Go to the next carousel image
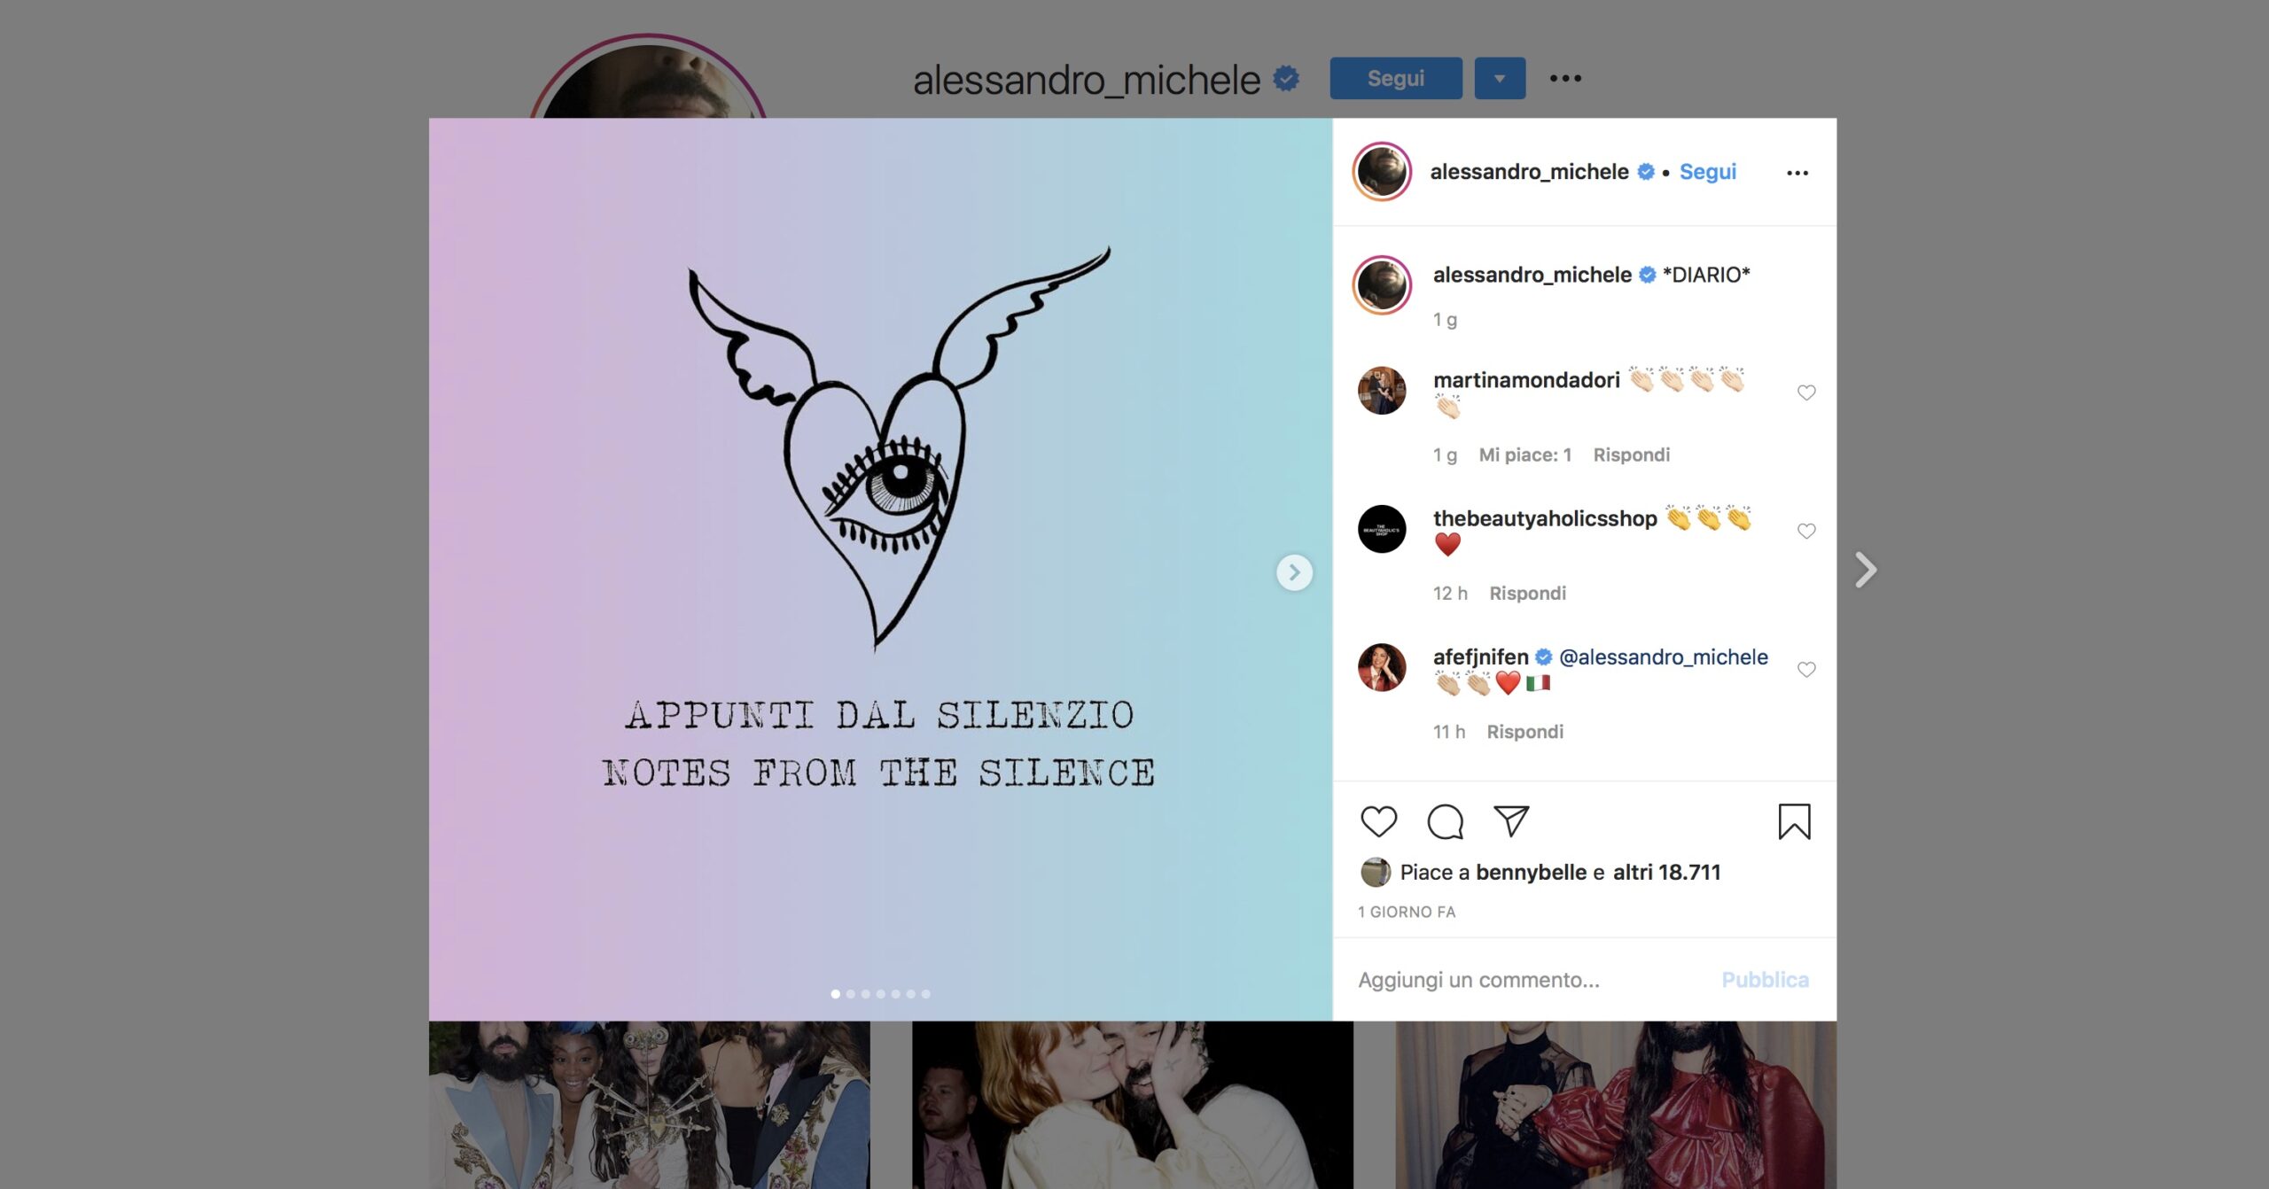Image resolution: width=2269 pixels, height=1189 pixels. [x=1294, y=572]
